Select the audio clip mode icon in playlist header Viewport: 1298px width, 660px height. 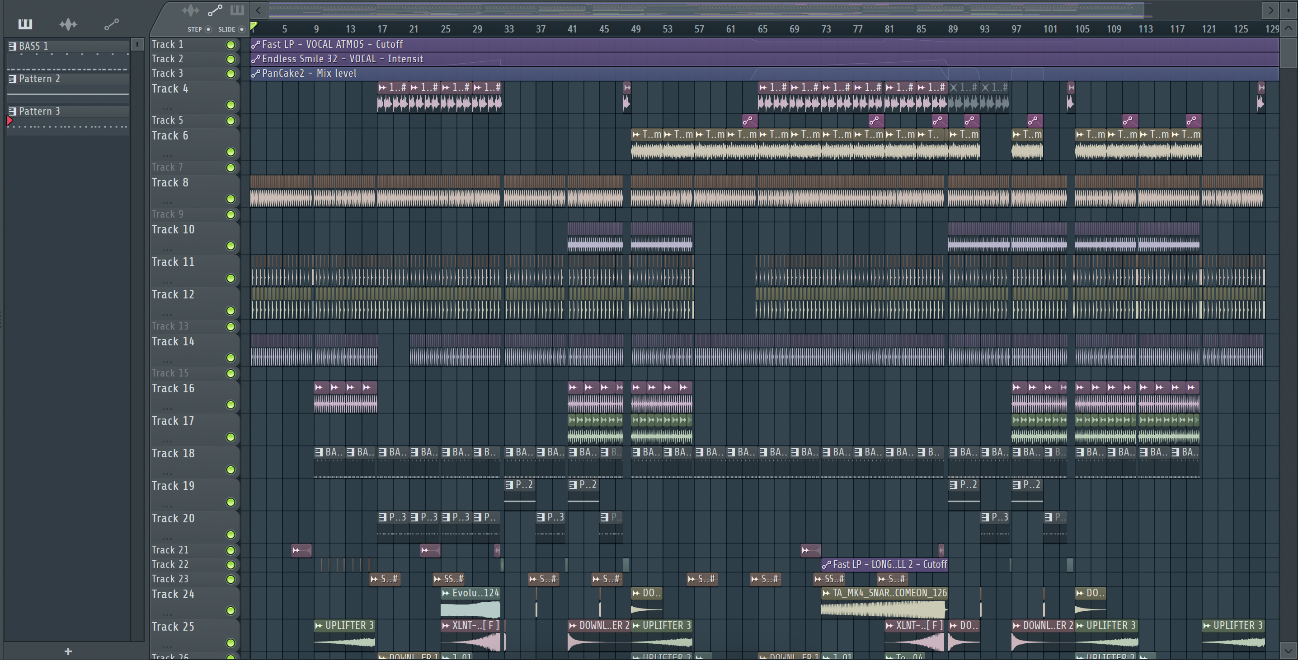coord(191,10)
